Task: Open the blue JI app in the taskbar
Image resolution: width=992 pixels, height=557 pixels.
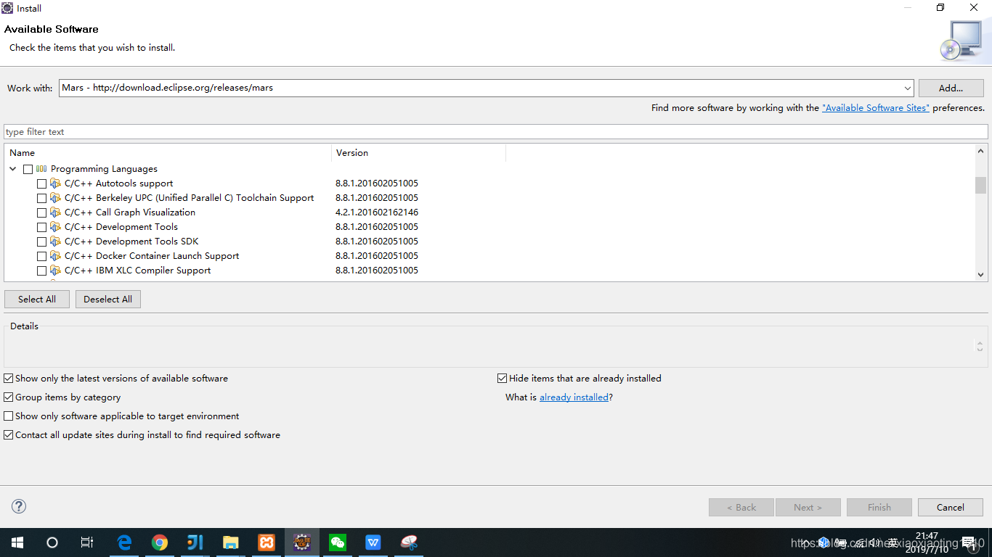Action: 195,542
